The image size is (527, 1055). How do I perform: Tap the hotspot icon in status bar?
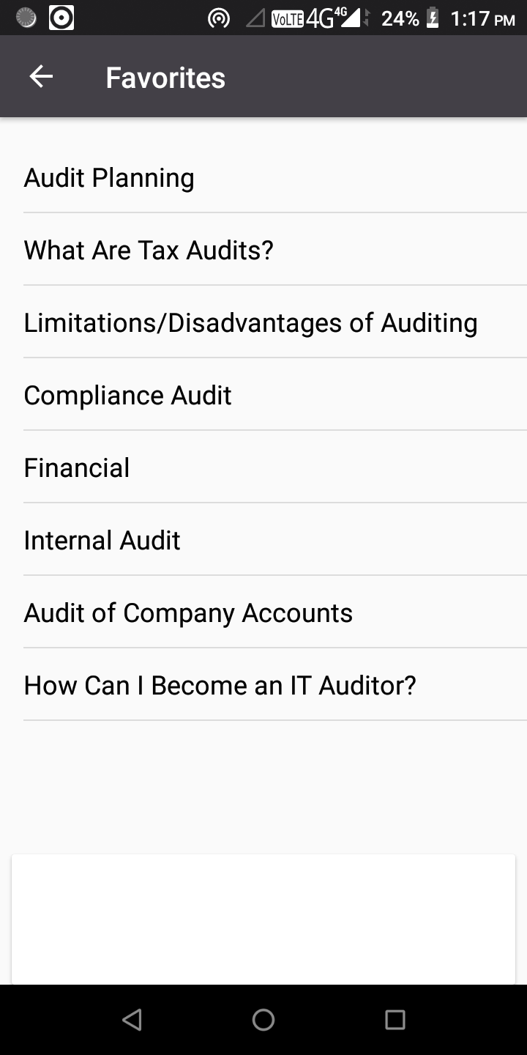pos(218,18)
